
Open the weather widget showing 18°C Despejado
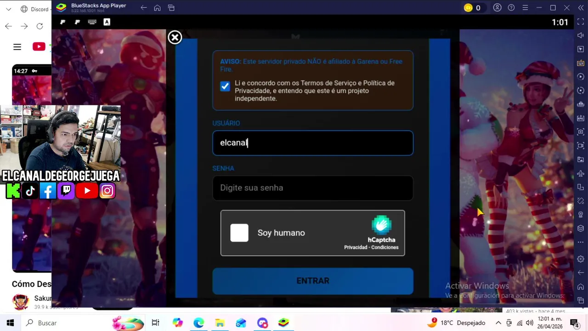click(456, 323)
